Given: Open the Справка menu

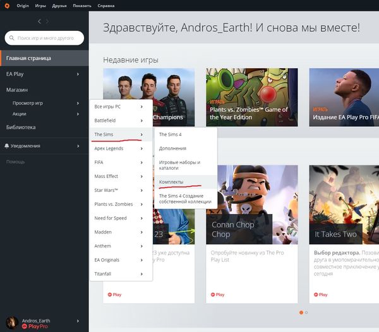Looking at the screenshot, I should [x=106, y=6].
